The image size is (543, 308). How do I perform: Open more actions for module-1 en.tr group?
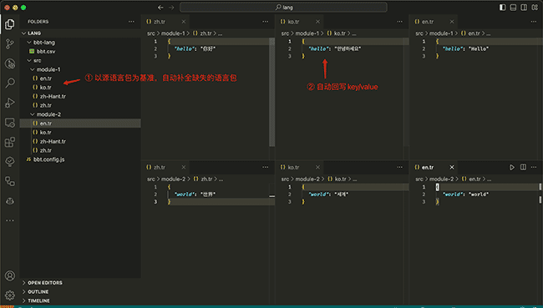coord(534,22)
